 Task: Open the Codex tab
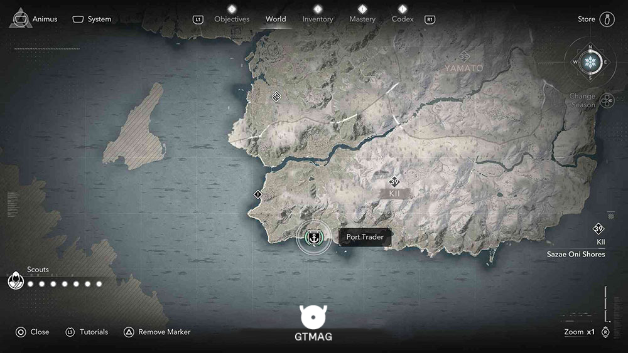pyautogui.click(x=403, y=19)
